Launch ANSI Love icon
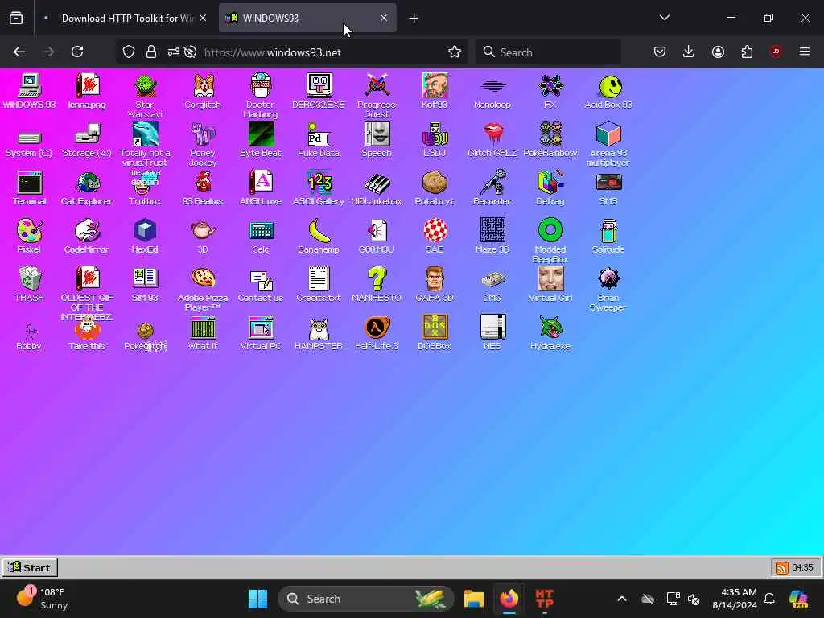The image size is (824, 618). (x=261, y=183)
